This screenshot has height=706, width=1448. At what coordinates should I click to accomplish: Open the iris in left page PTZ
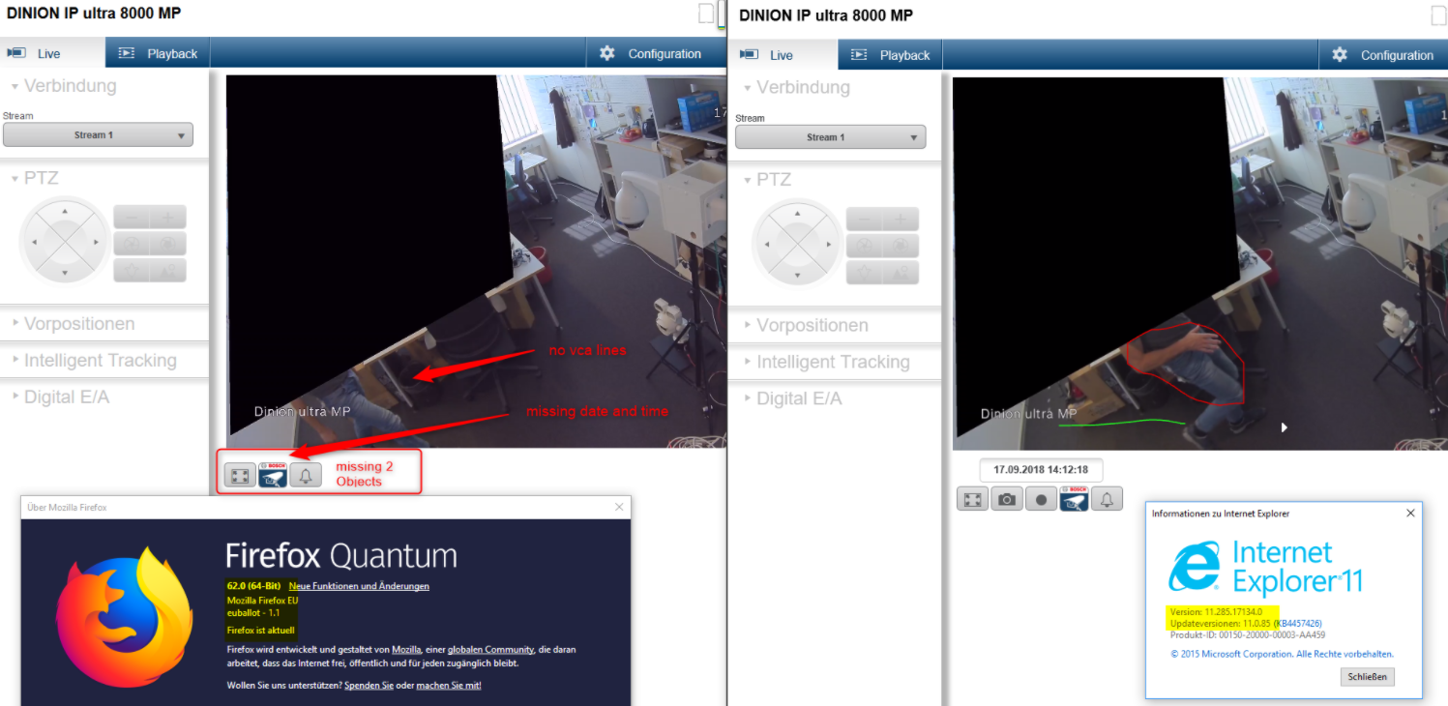168,244
